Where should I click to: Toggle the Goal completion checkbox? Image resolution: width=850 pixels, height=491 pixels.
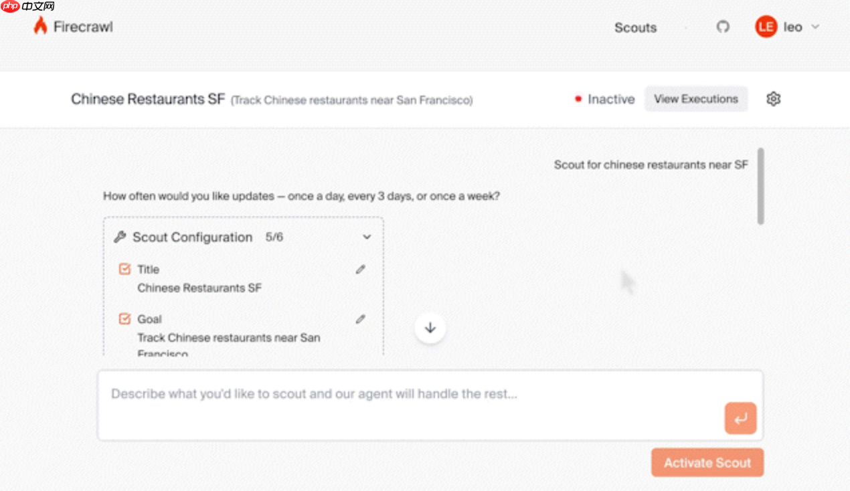click(124, 319)
